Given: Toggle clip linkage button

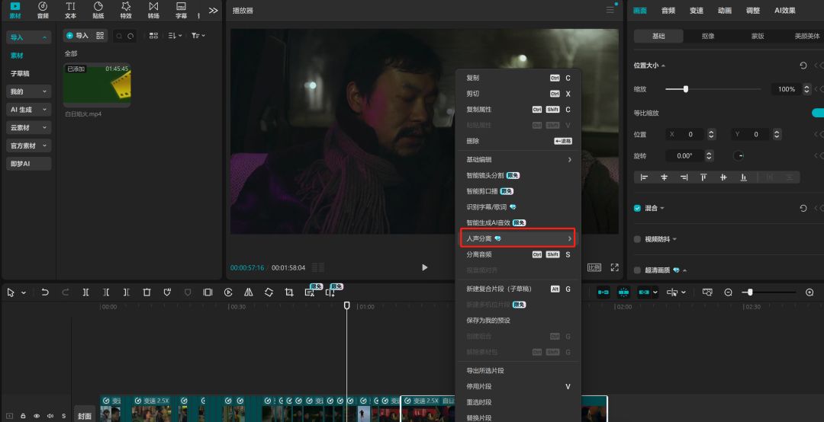Looking at the screenshot, I should (644, 293).
